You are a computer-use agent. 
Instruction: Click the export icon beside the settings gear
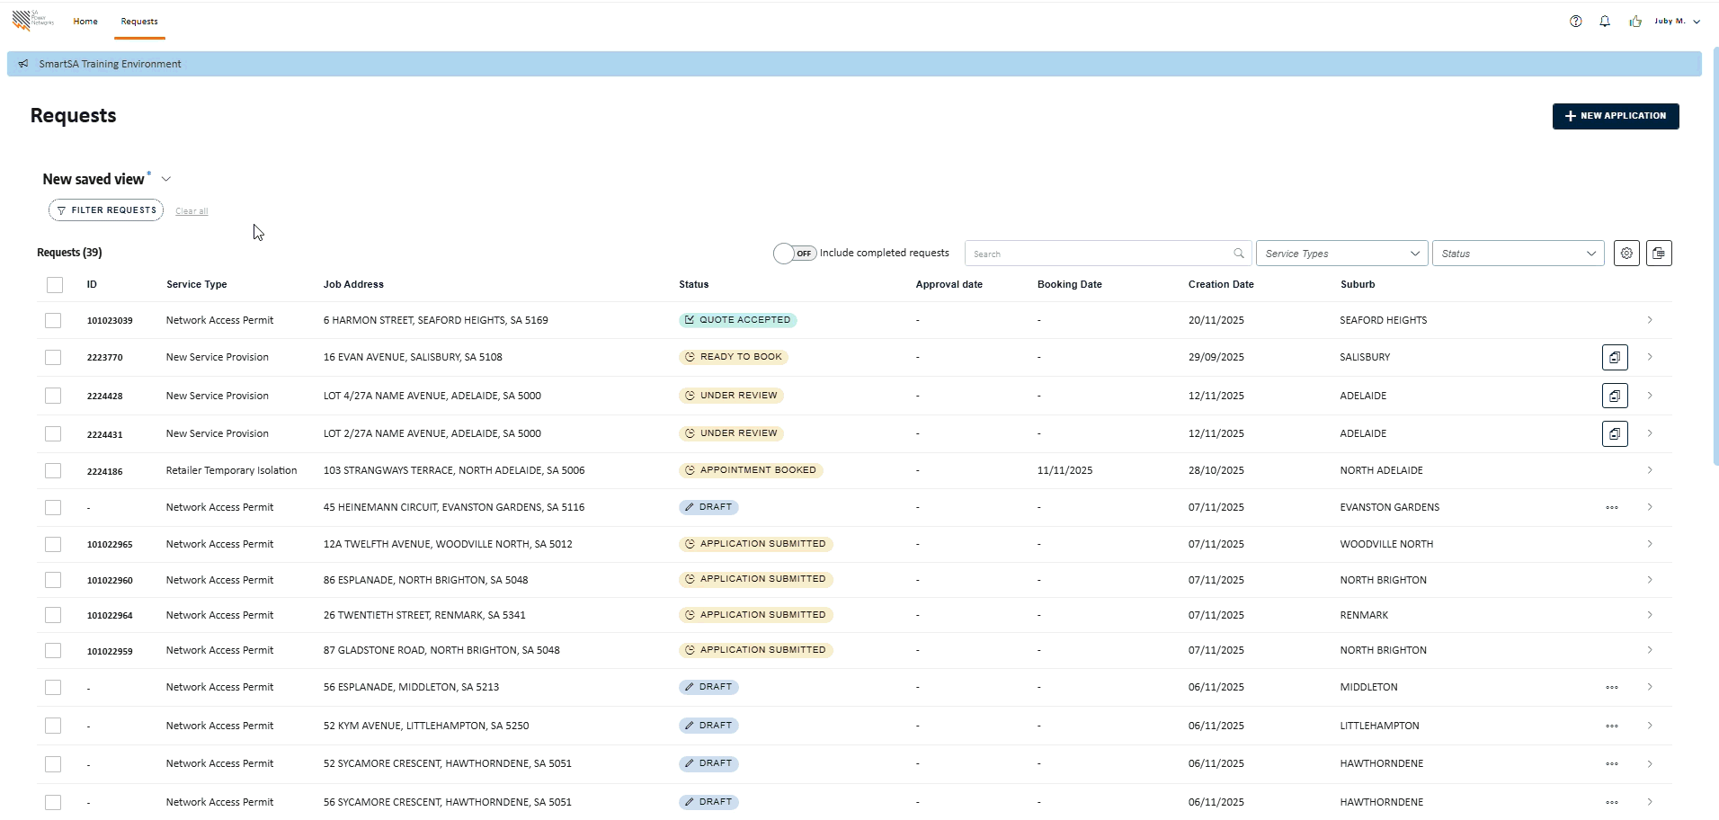pos(1659,254)
